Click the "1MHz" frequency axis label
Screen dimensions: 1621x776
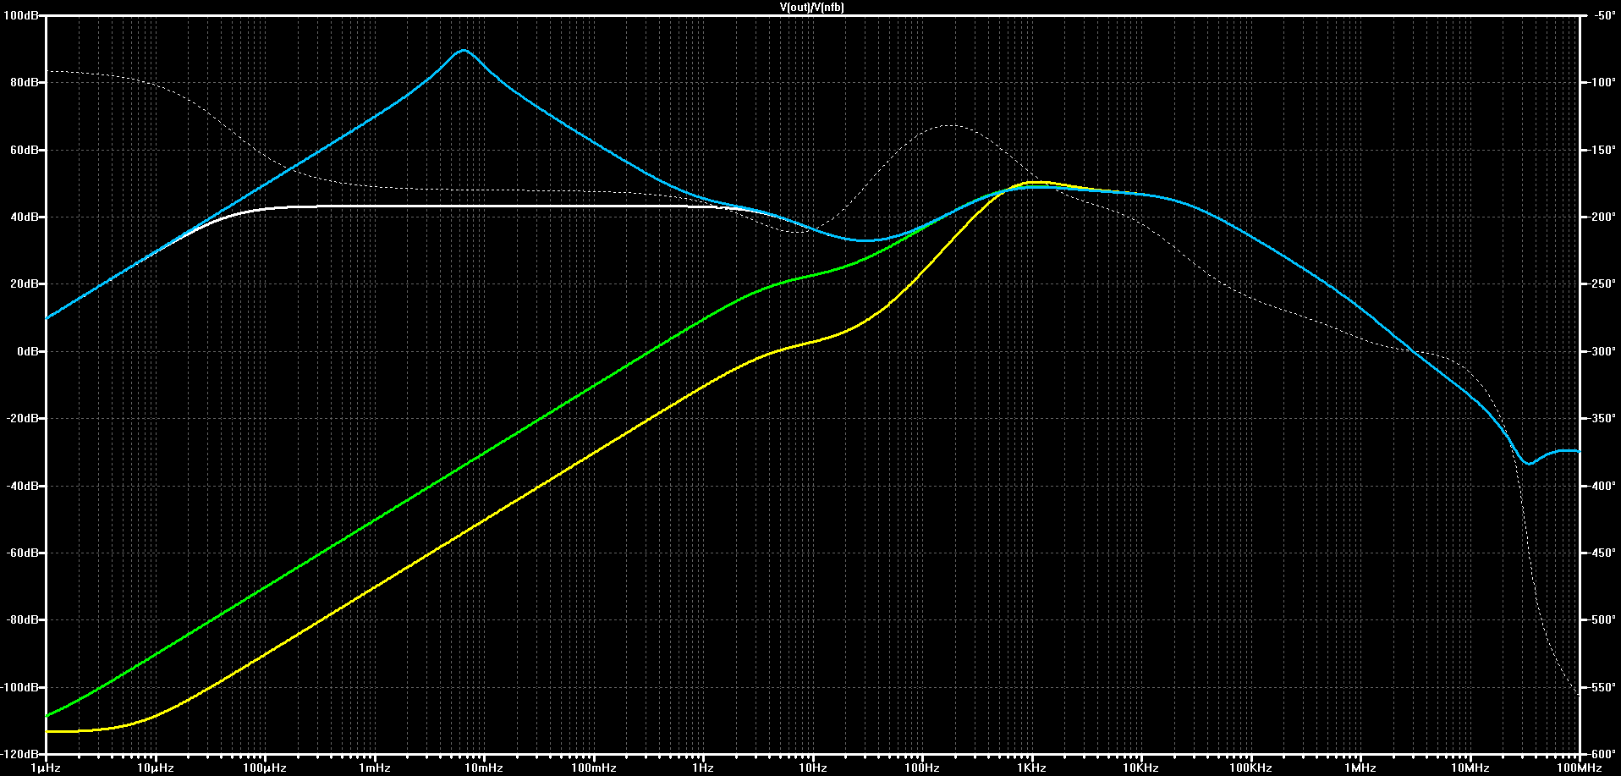pyautogui.click(x=1360, y=768)
